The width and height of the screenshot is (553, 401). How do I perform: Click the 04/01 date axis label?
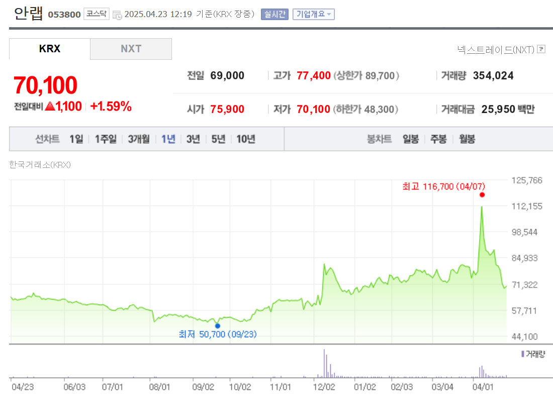tap(483, 387)
